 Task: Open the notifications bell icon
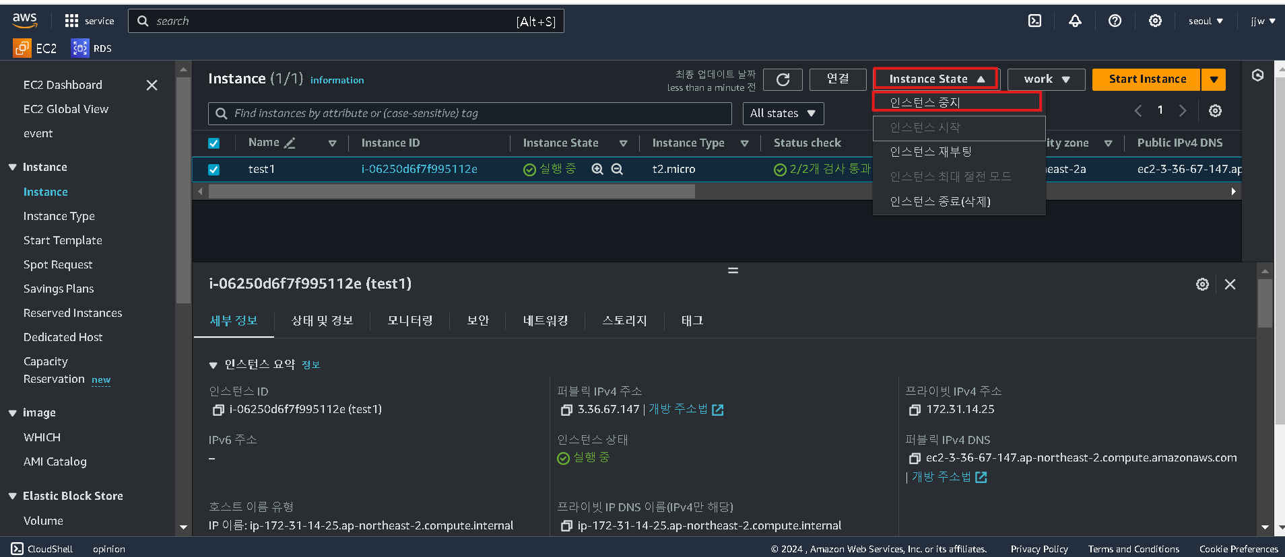[x=1075, y=21]
